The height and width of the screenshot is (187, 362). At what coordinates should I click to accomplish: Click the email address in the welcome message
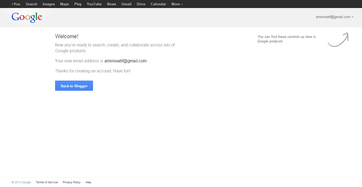click(125, 61)
